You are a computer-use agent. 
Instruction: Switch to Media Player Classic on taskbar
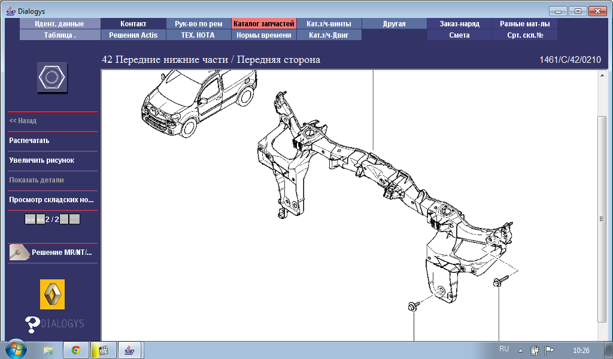tap(104, 350)
